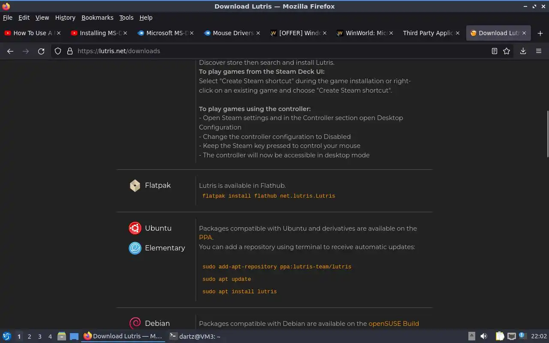The width and height of the screenshot is (549, 343).
Task: Close the Download Lutris tab
Action: pyautogui.click(x=524, y=33)
